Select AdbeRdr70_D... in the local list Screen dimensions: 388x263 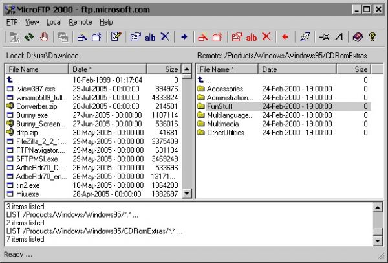pos(40,168)
